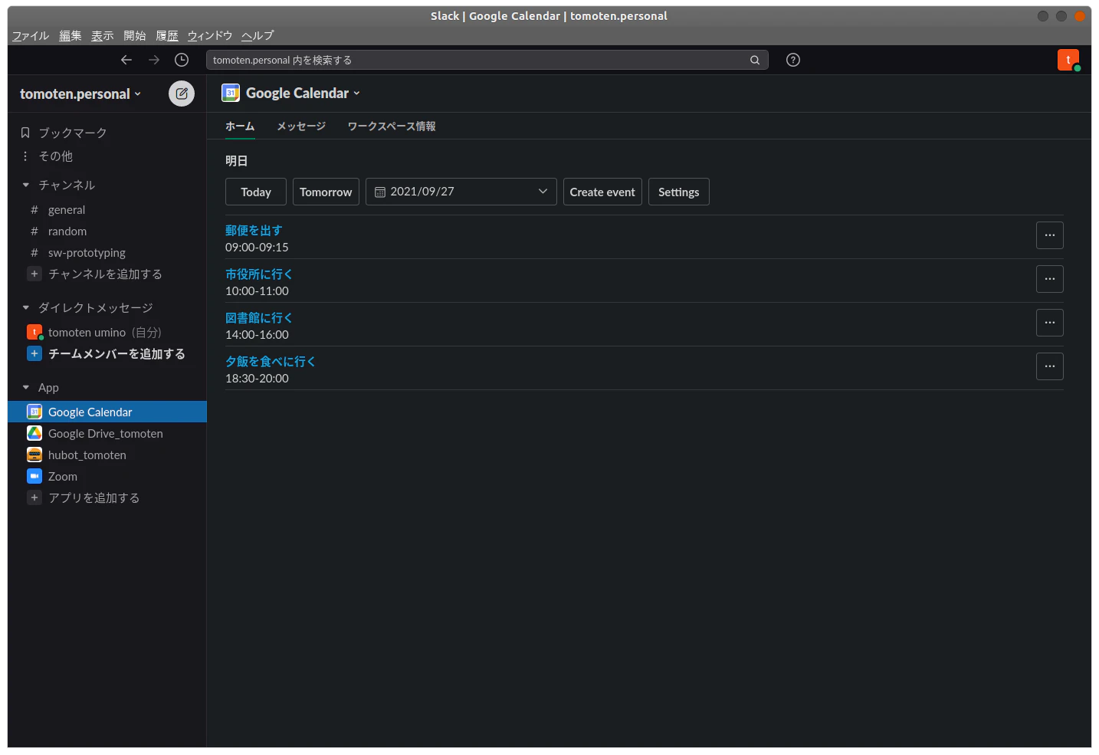The height and width of the screenshot is (755, 1099).
Task: Click tomoten umino avatar in direct messages
Action: point(34,332)
